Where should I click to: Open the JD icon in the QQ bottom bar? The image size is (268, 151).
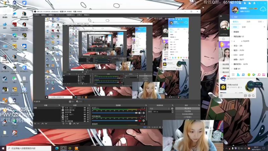click(x=259, y=74)
